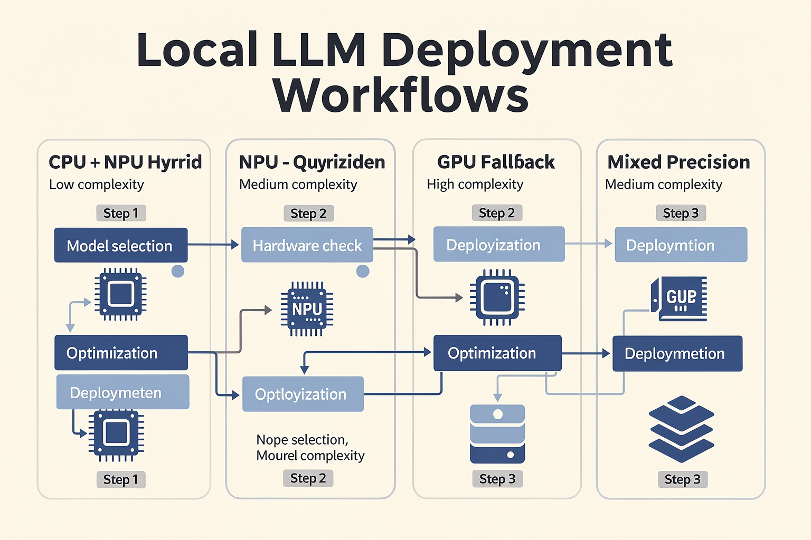Click the small circle dot under Model selection
Image resolution: width=811 pixels, height=540 pixels.
coord(178,271)
